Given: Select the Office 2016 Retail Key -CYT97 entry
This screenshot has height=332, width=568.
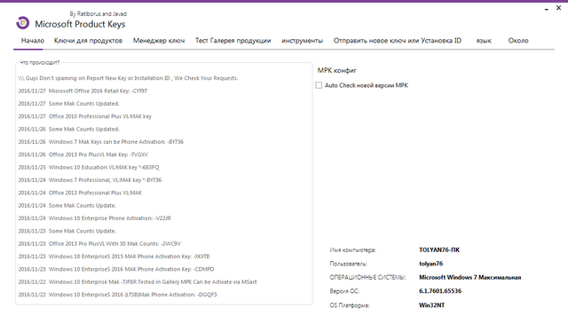Looking at the screenshot, I should tap(83, 91).
